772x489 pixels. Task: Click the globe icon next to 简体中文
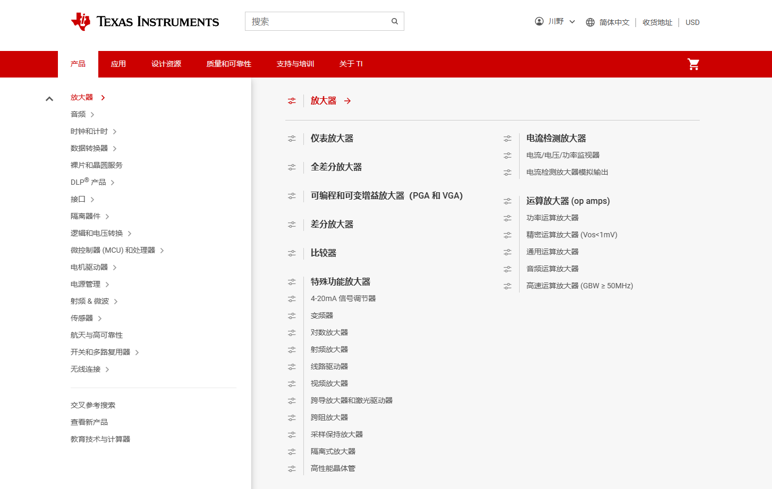[x=590, y=22]
